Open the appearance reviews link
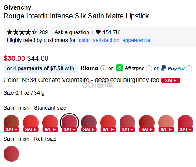 click(136, 40)
